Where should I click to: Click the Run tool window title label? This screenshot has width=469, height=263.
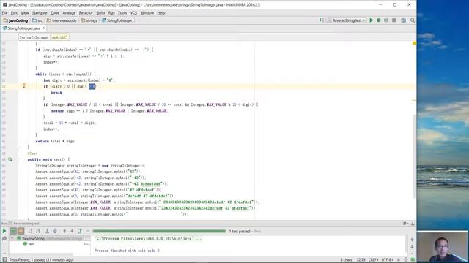(4, 224)
